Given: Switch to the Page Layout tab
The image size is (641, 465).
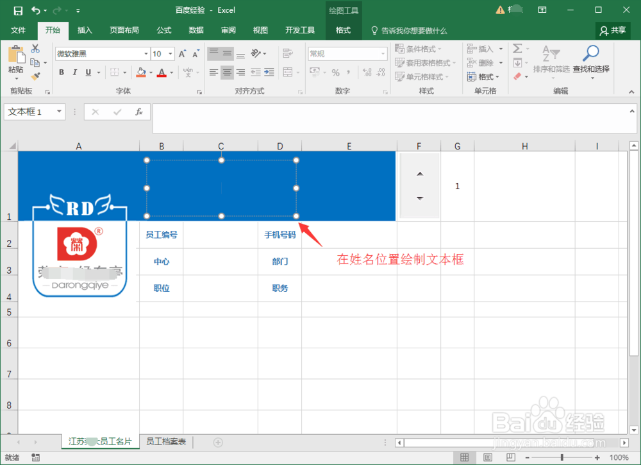Looking at the screenshot, I should 124,30.
